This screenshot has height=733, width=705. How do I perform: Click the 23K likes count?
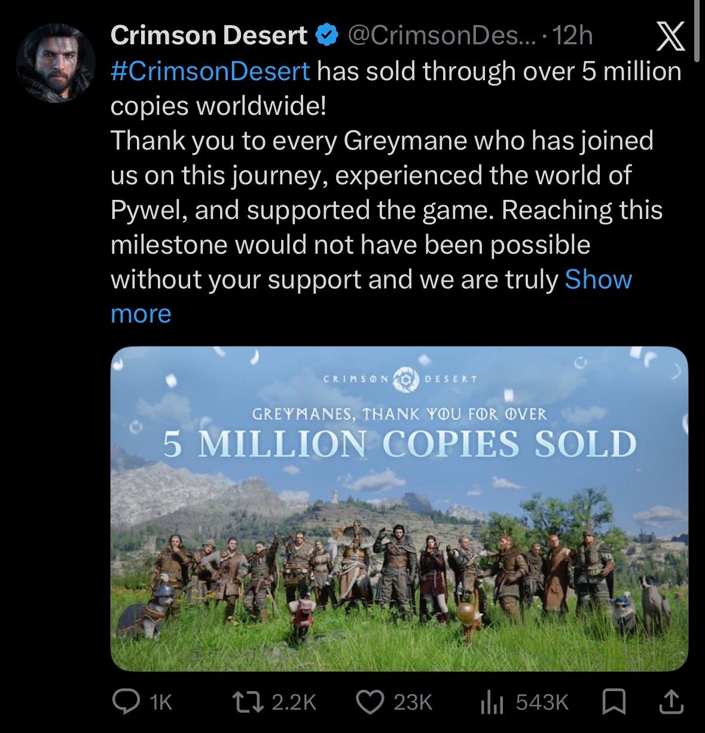pyautogui.click(x=413, y=702)
